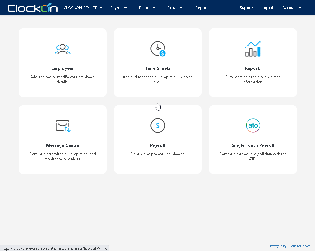The image size is (315, 251).
Task: Click Logout in the header
Action: (x=267, y=8)
